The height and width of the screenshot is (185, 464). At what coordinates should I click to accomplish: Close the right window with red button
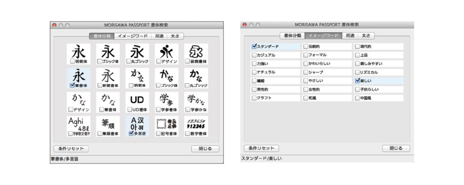[x=245, y=24]
